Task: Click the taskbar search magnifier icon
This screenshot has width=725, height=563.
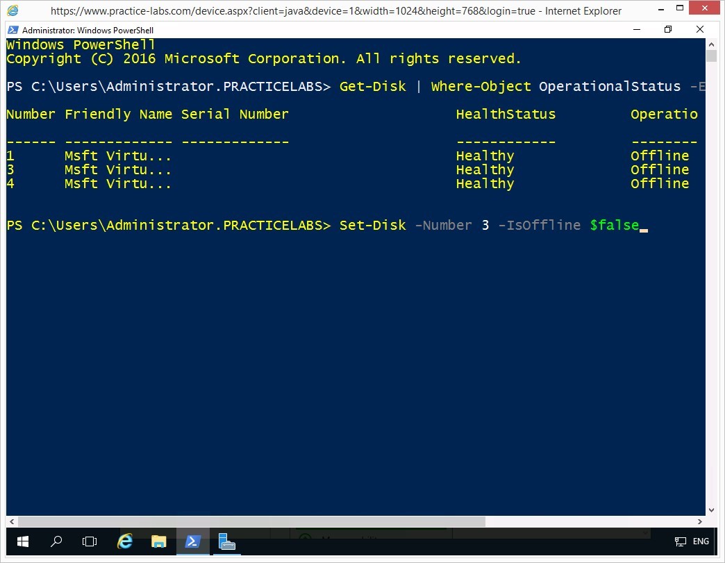Action: [57, 541]
